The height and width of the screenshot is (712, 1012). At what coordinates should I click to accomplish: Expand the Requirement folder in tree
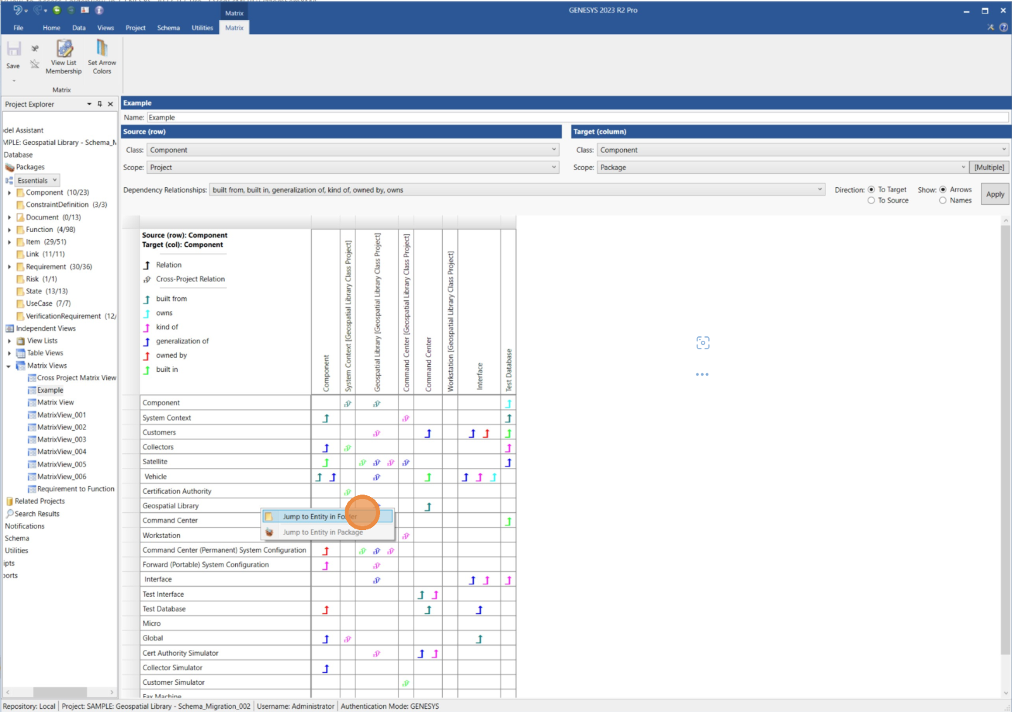pos(9,267)
